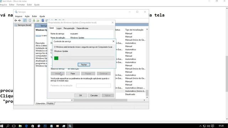Click the greyed Aplicar button

[x=108, y=95]
